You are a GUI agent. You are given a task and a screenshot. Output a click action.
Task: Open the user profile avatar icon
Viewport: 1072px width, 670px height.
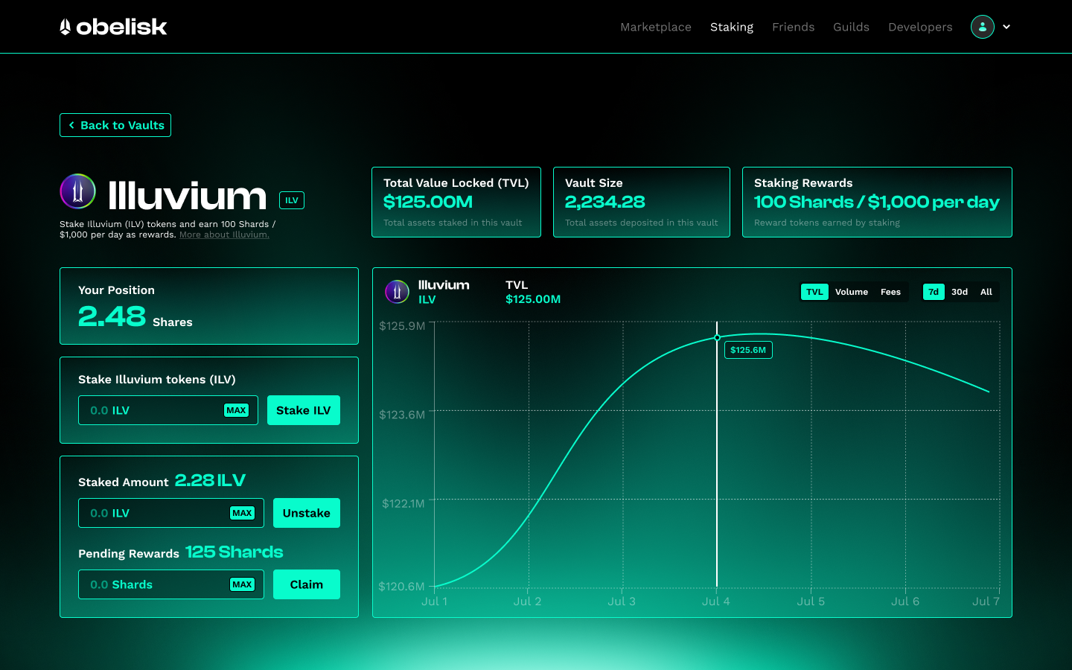click(983, 27)
